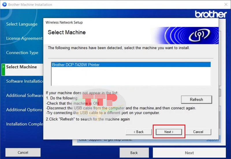The width and height of the screenshot is (231, 159).
Task: Click the Back button in the main installer window
Action: (134, 153)
